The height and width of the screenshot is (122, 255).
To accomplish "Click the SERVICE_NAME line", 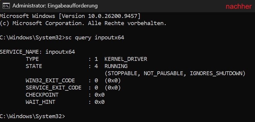I will click(37, 52).
